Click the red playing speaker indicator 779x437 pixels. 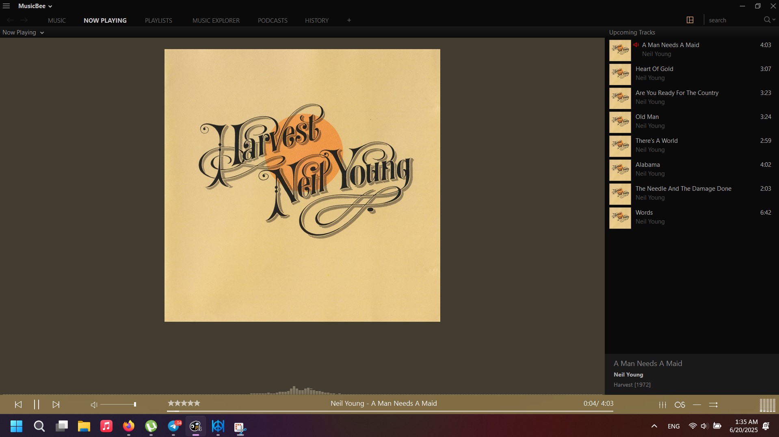point(636,45)
